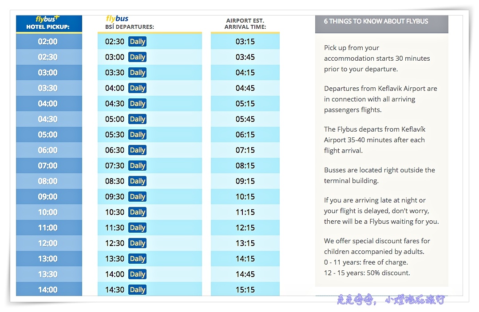Select the 02:00 hotel pickup row
The image size is (479, 312).
coord(49,42)
